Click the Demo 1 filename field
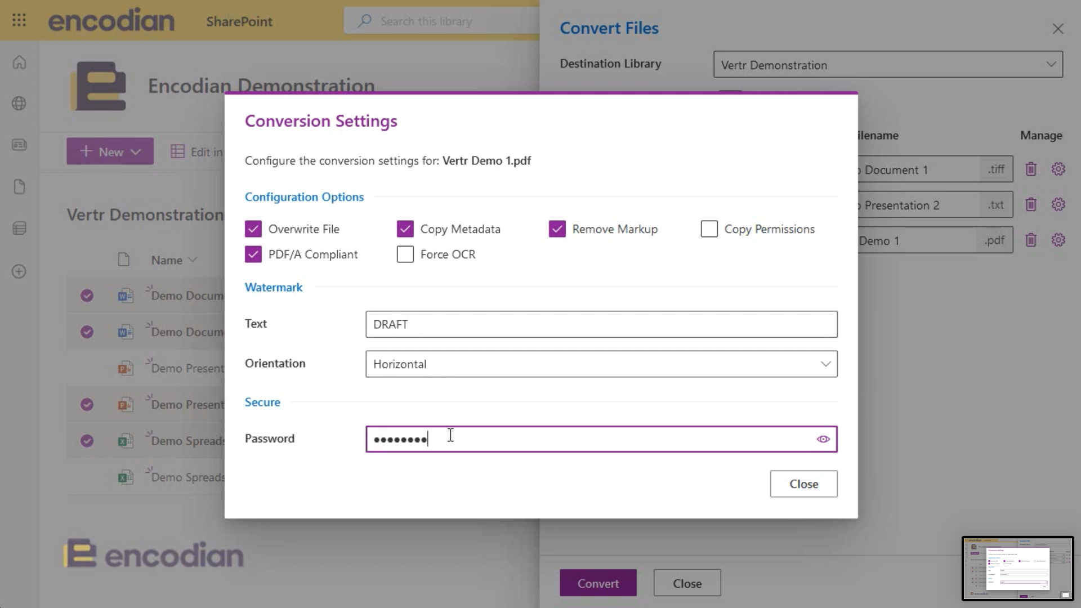The image size is (1081, 608). coord(918,240)
